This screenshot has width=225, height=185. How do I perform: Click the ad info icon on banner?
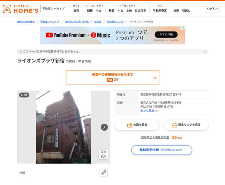point(180,28)
